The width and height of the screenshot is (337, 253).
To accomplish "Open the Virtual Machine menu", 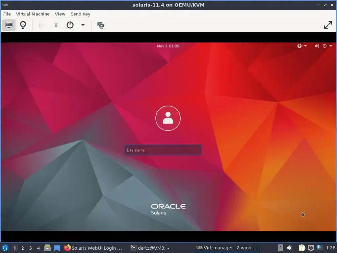I will (33, 14).
